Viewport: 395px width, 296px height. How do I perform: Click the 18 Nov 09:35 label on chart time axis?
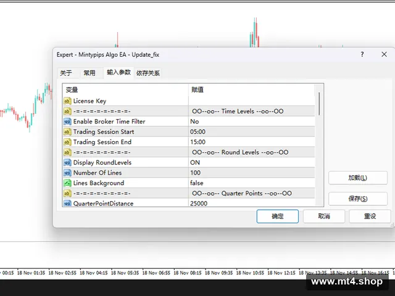pos(218,273)
